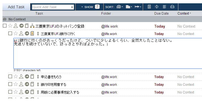Open note icon on 三菱東京UFJのネットバンク登録 row
Image resolution: width=202 pixels, height=107 pixels.
(x=27, y=26)
